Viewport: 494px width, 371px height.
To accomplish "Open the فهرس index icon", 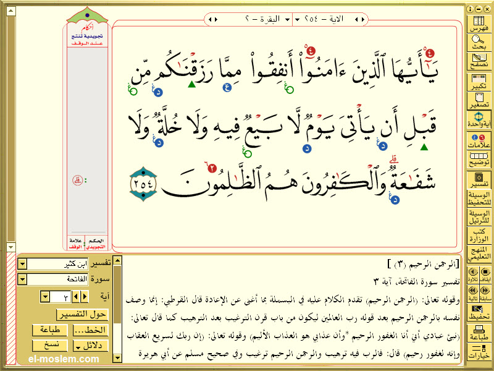I will [479, 23].
